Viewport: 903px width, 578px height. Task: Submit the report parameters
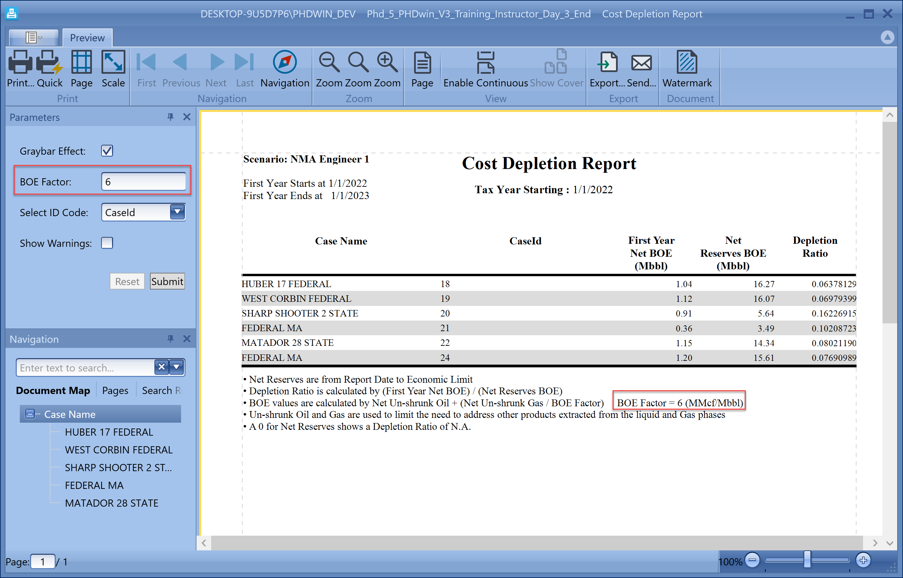[167, 281]
